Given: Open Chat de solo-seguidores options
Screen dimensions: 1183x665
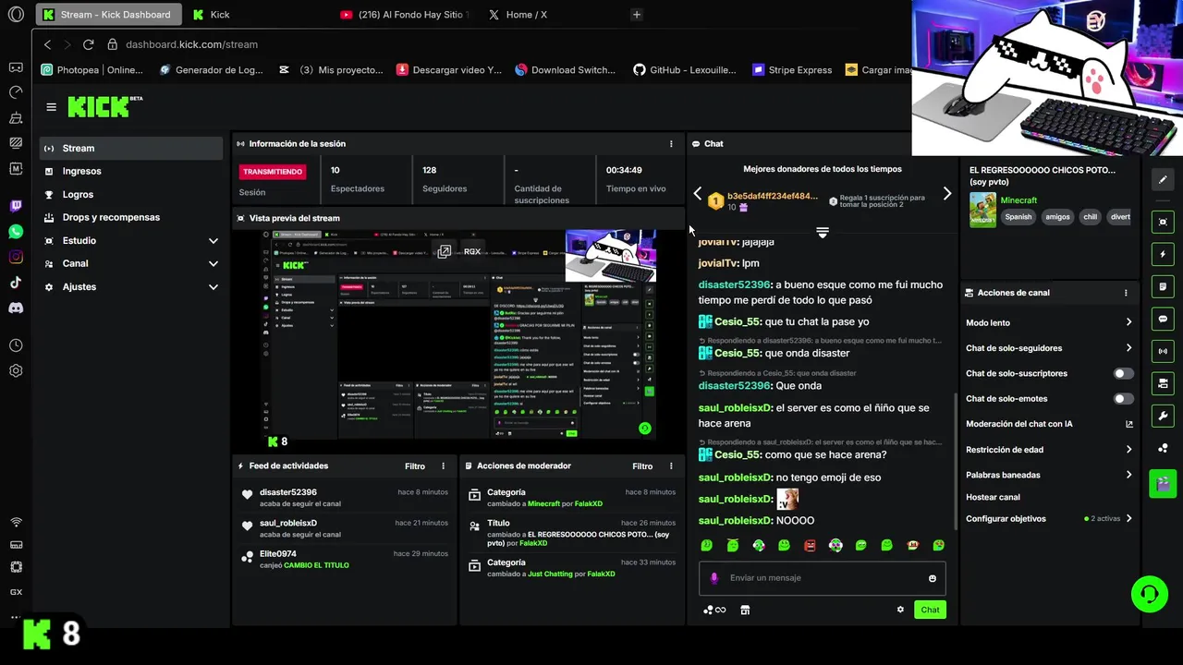Looking at the screenshot, I should tap(1049, 348).
